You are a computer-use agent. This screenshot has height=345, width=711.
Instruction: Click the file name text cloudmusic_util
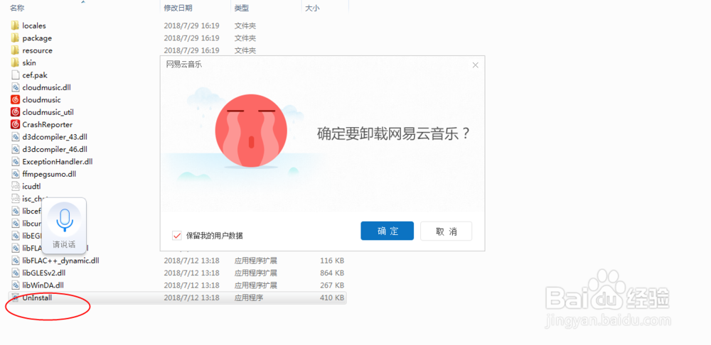48,112
